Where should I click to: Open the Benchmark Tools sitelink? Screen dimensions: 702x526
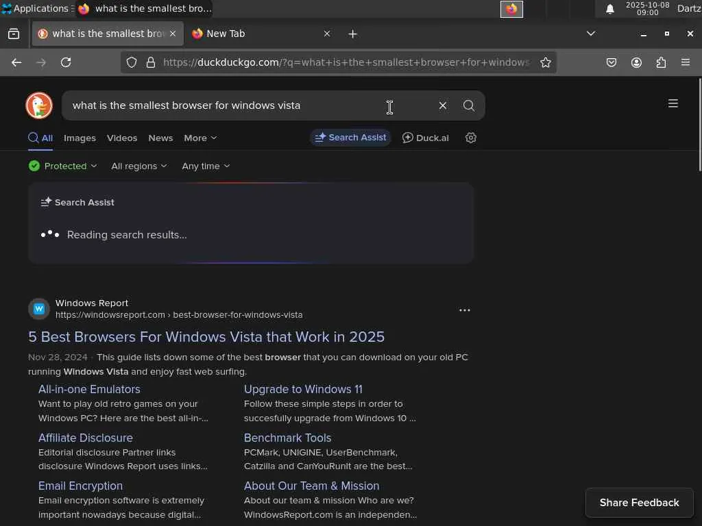click(287, 438)
